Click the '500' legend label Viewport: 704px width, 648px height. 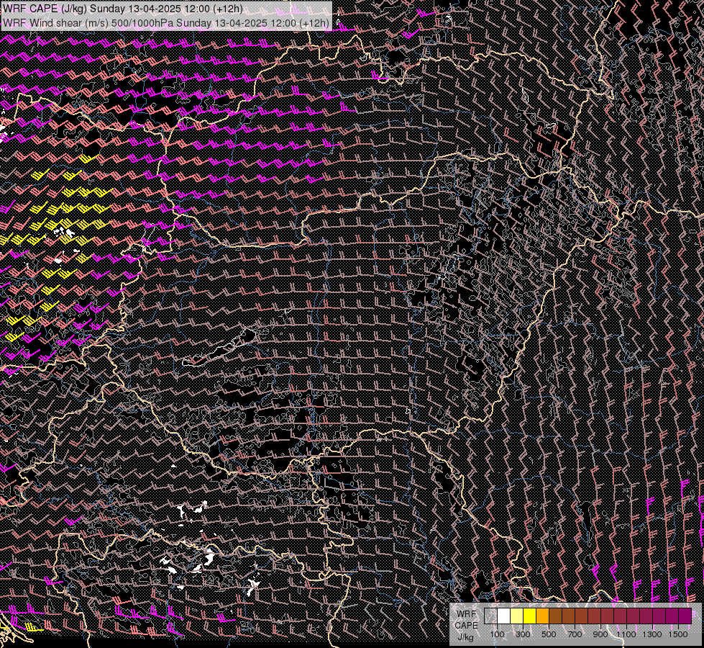(x=549, y=634)
